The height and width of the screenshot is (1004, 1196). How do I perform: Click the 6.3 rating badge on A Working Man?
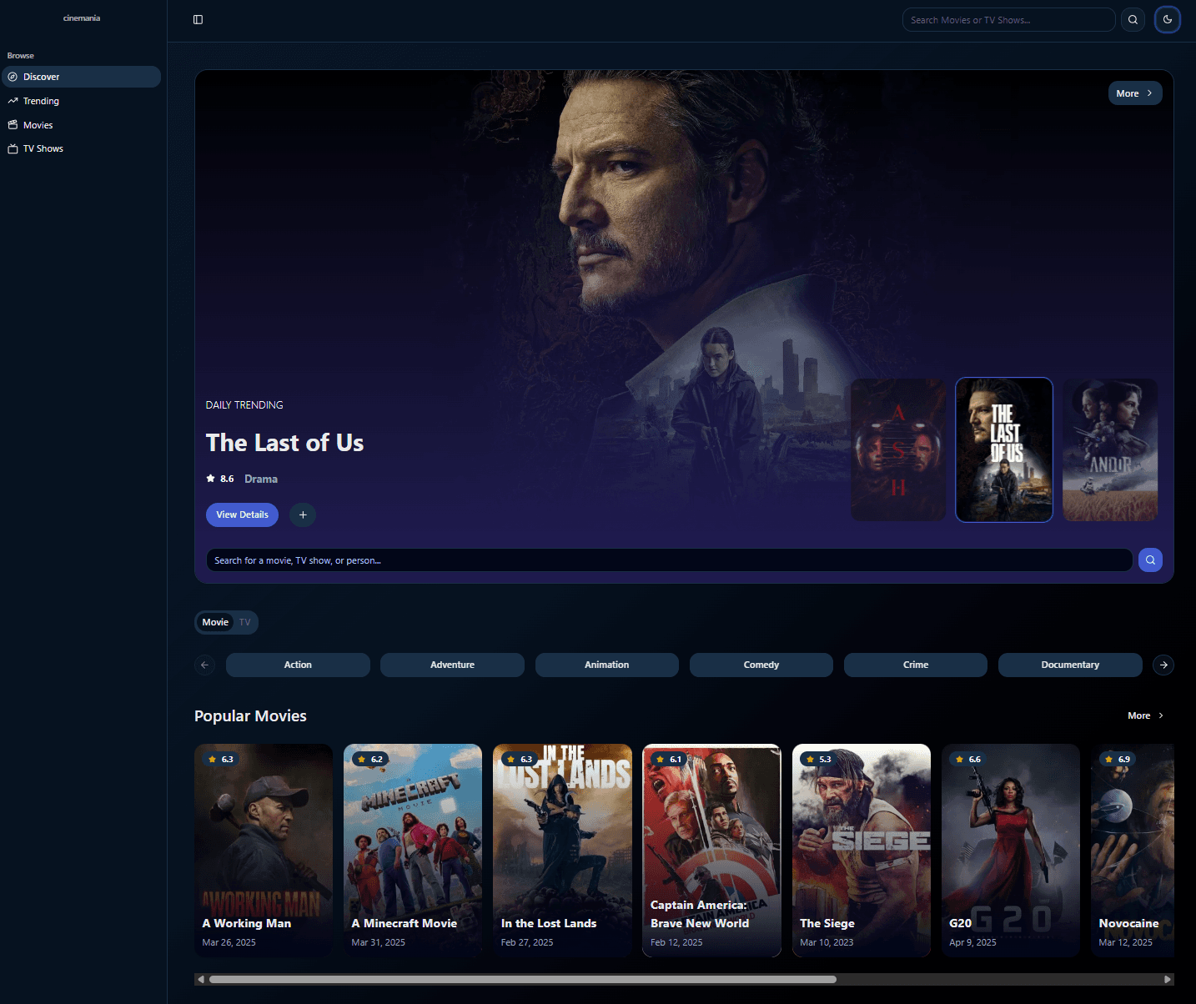(x=221, y=759)
